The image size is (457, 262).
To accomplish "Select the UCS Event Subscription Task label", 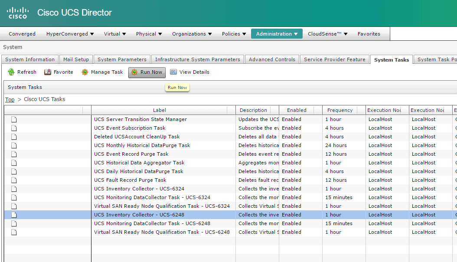I will click(x=130, y=128).
